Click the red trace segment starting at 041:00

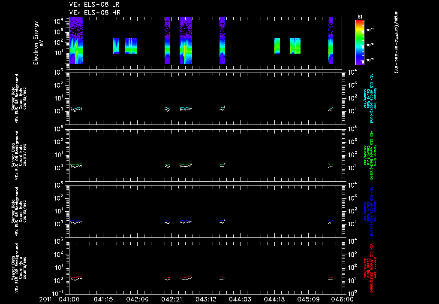point(76,277)
